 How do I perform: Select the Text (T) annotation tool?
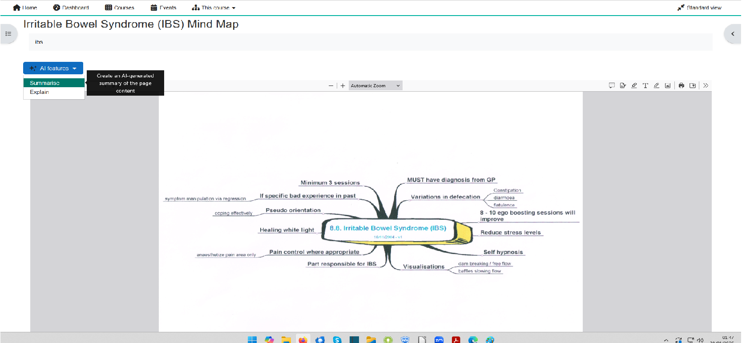click(645, 85)
